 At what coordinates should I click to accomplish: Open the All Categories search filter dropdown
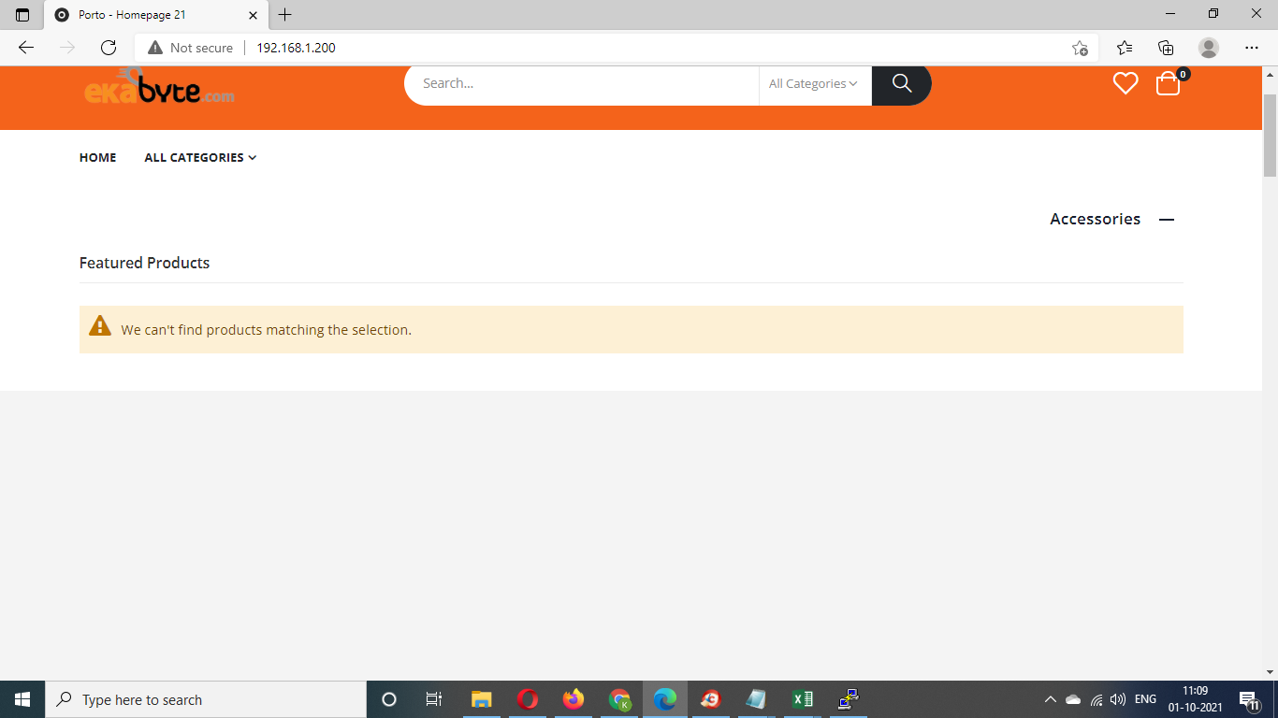pyautogui.click(x=813, y=83)
